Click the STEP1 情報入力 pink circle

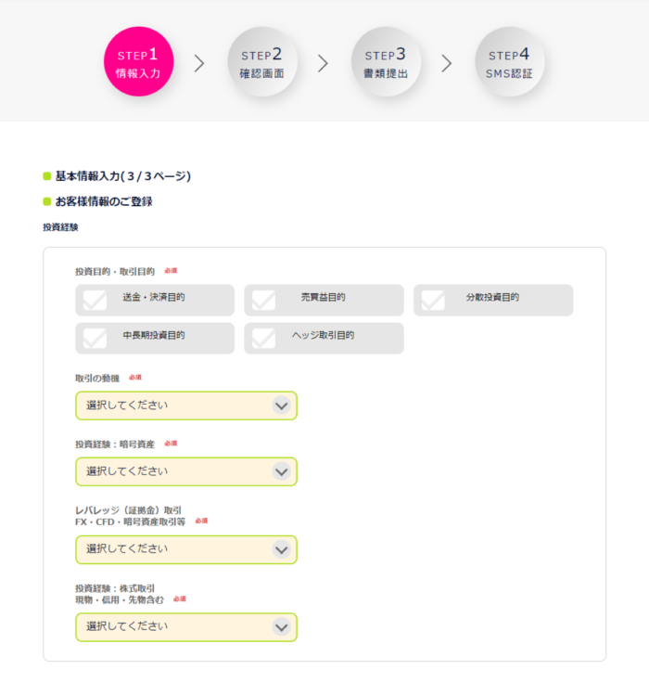coord(139,61)
